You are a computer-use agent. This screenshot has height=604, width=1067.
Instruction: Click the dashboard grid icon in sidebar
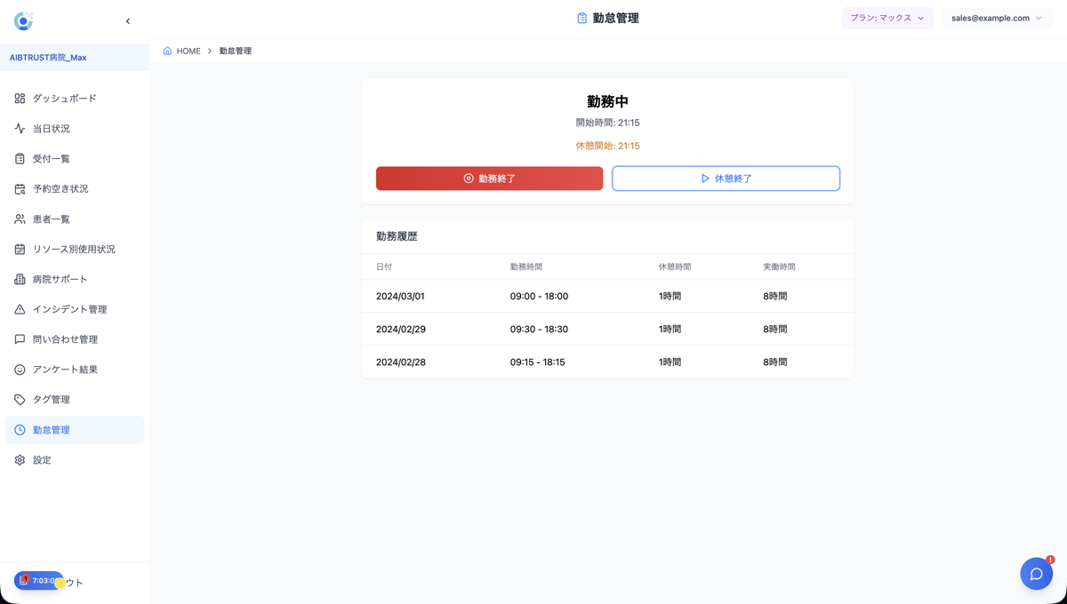20,99
